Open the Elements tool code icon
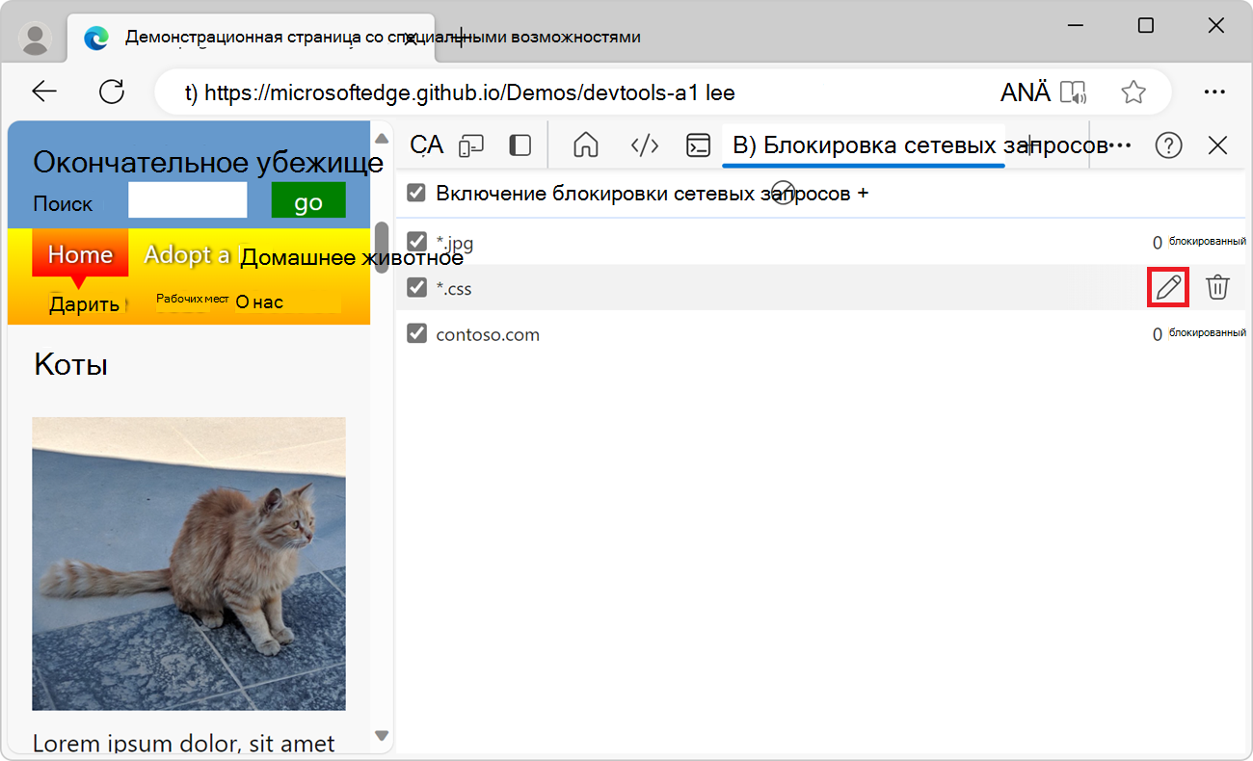The height and width of the screenshot is (761, 1253). 644,145
